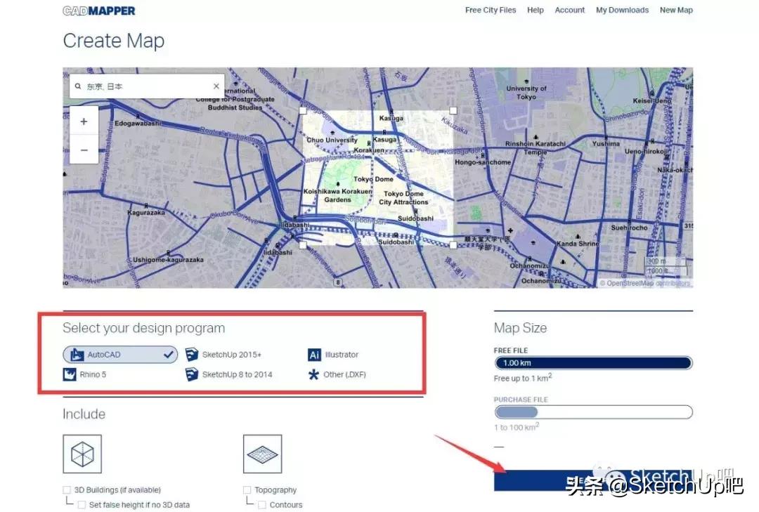Viewport: 759px width, 512px height.
Task: Choose the Illustrator Ai icon
Action: [314, 355]
